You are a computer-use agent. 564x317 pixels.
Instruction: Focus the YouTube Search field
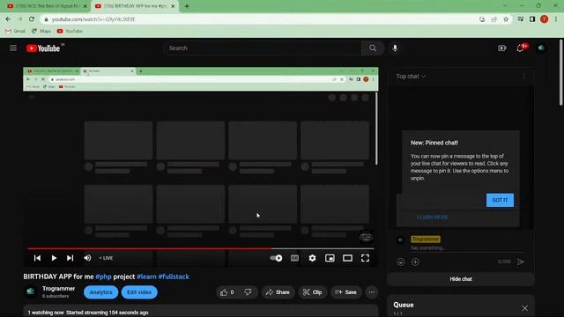tap(263, 48)
